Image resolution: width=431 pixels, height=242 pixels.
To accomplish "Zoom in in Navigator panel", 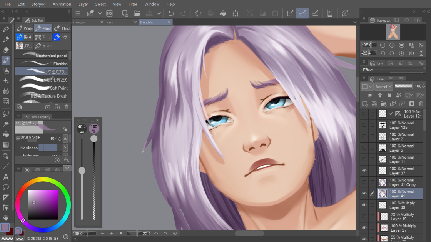I will 392,45.
